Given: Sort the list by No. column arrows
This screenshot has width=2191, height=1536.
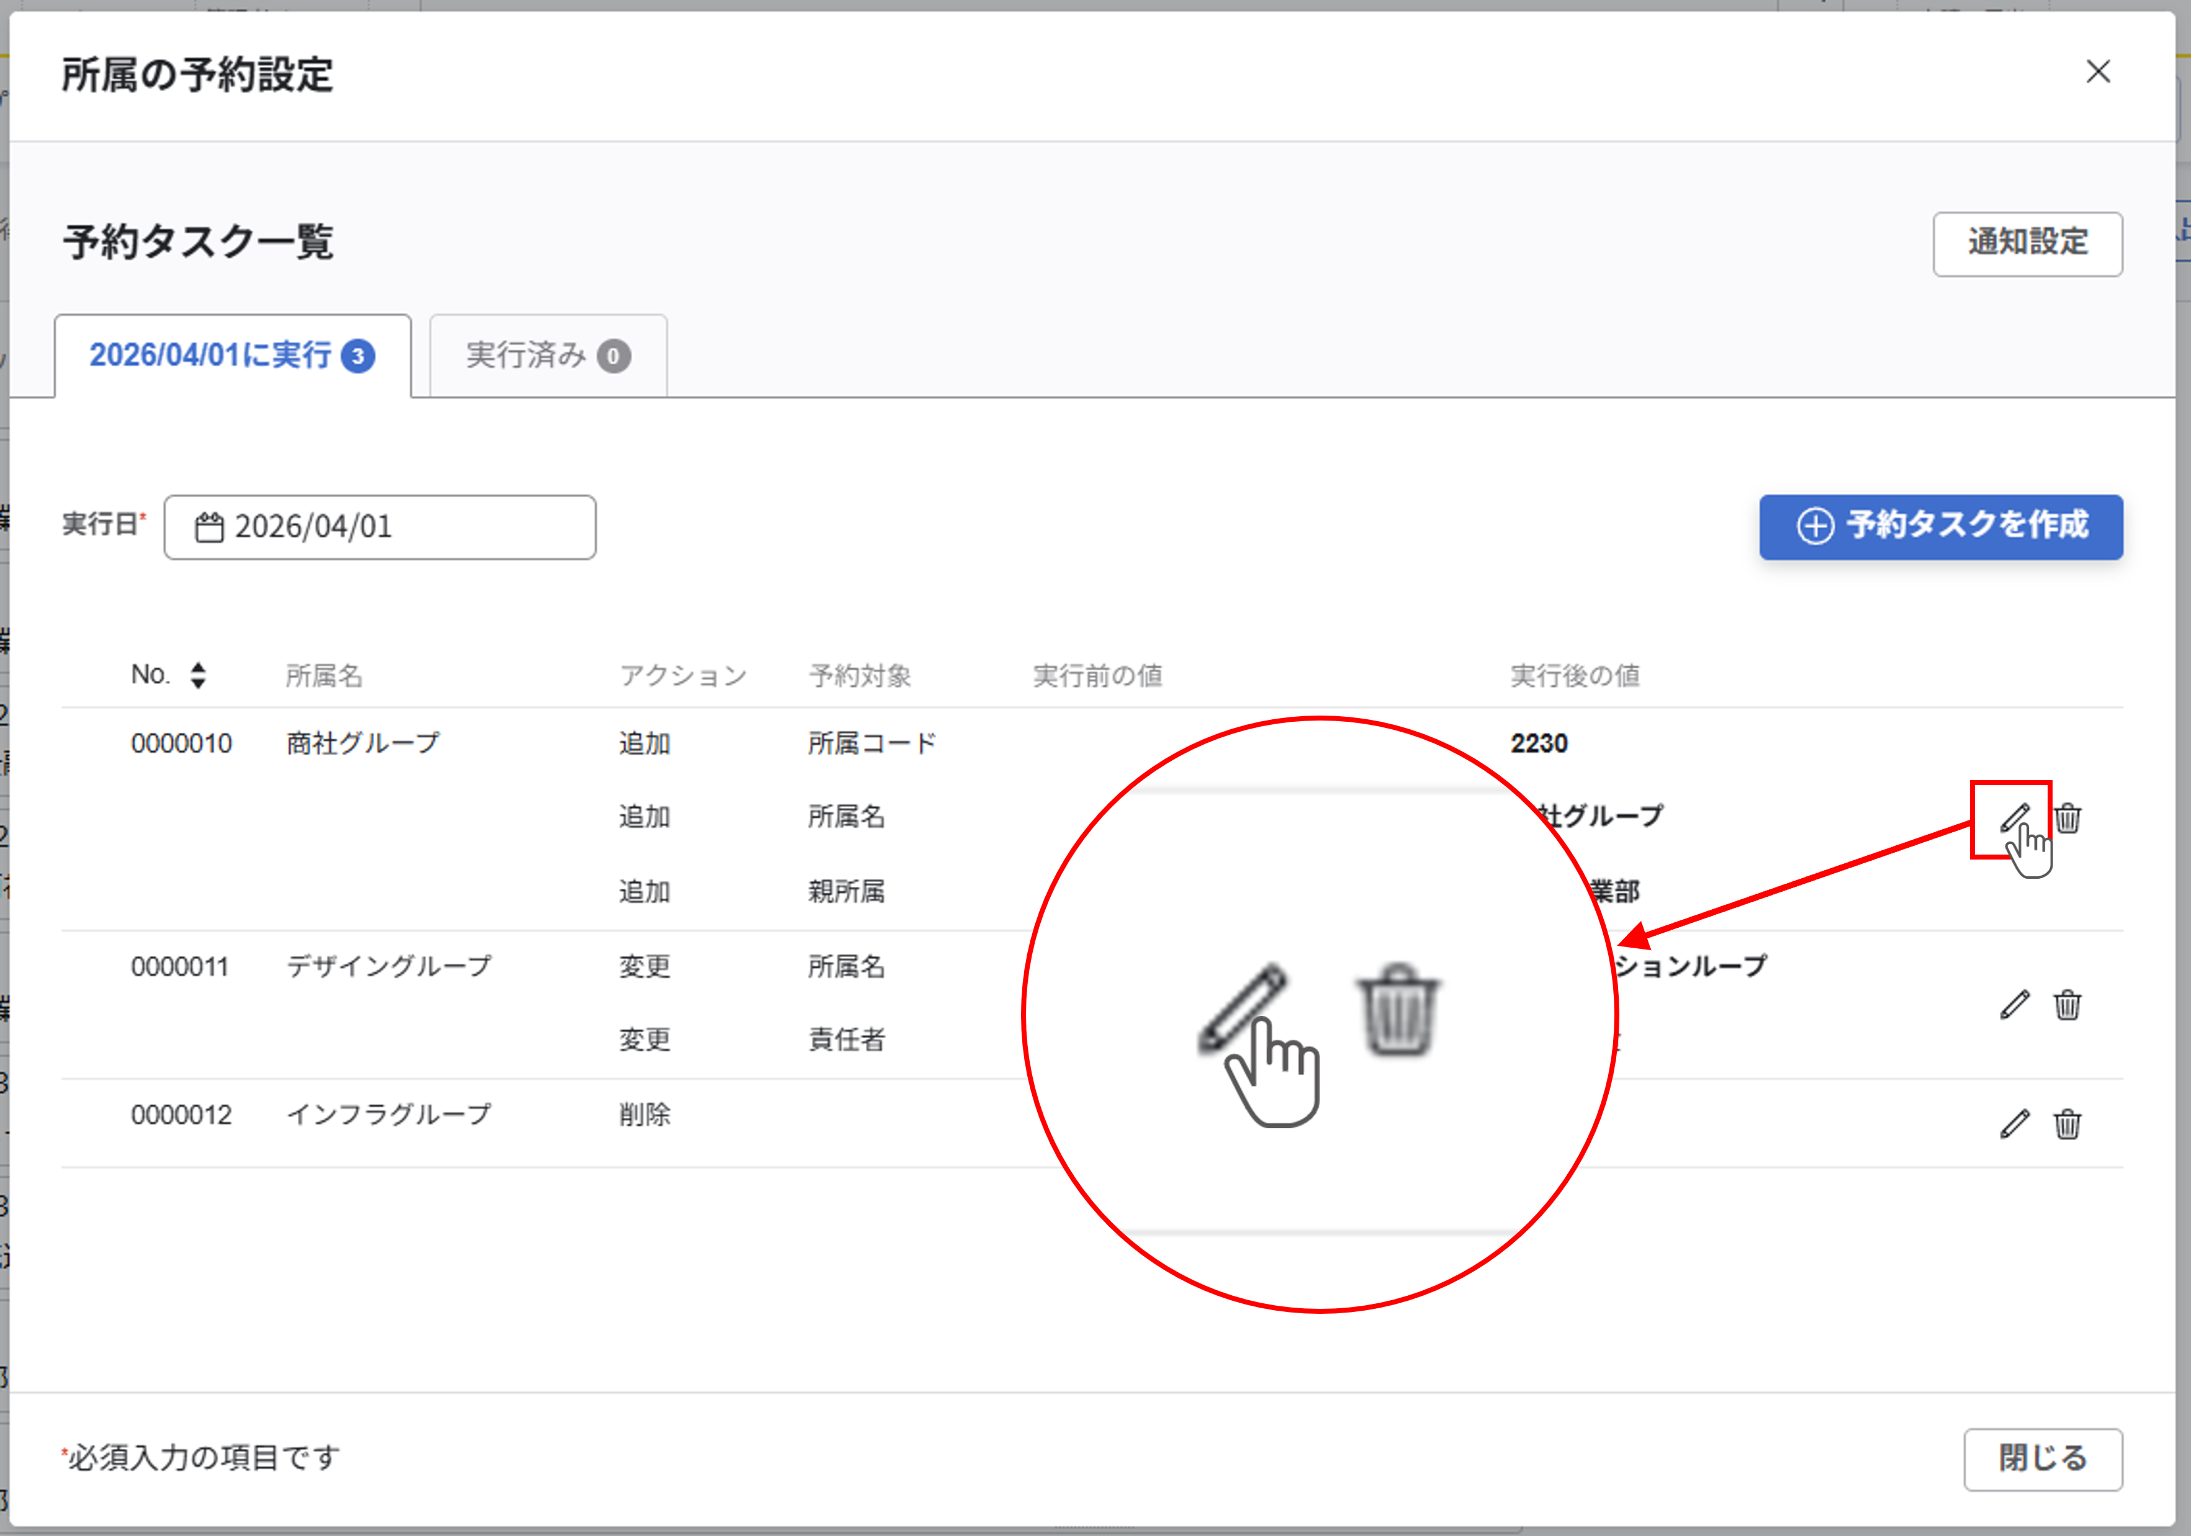Looking at the screenshot, I should [x=197, y=675].
